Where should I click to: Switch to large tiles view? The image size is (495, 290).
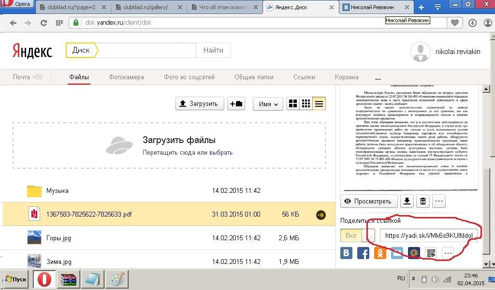point(293,103)
